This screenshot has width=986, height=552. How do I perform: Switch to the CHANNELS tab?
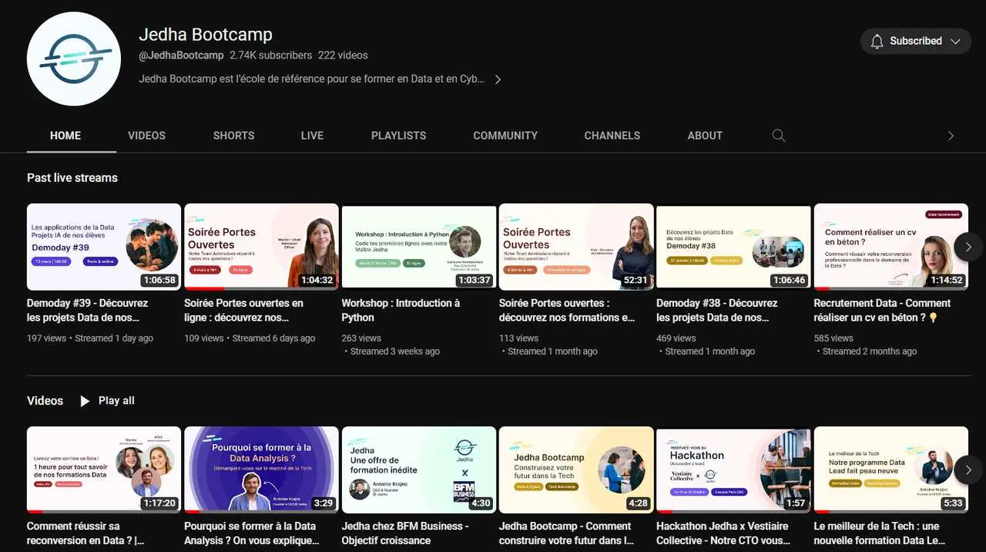[x=612, y=136]
